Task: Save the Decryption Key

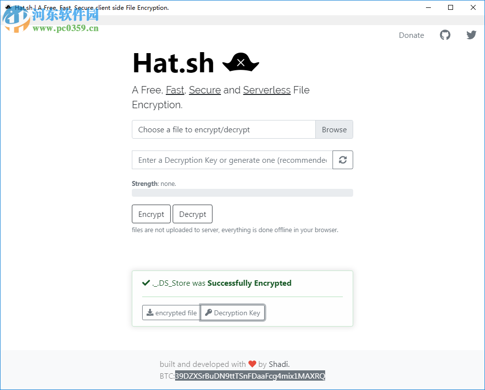Action: click(232, 312)
